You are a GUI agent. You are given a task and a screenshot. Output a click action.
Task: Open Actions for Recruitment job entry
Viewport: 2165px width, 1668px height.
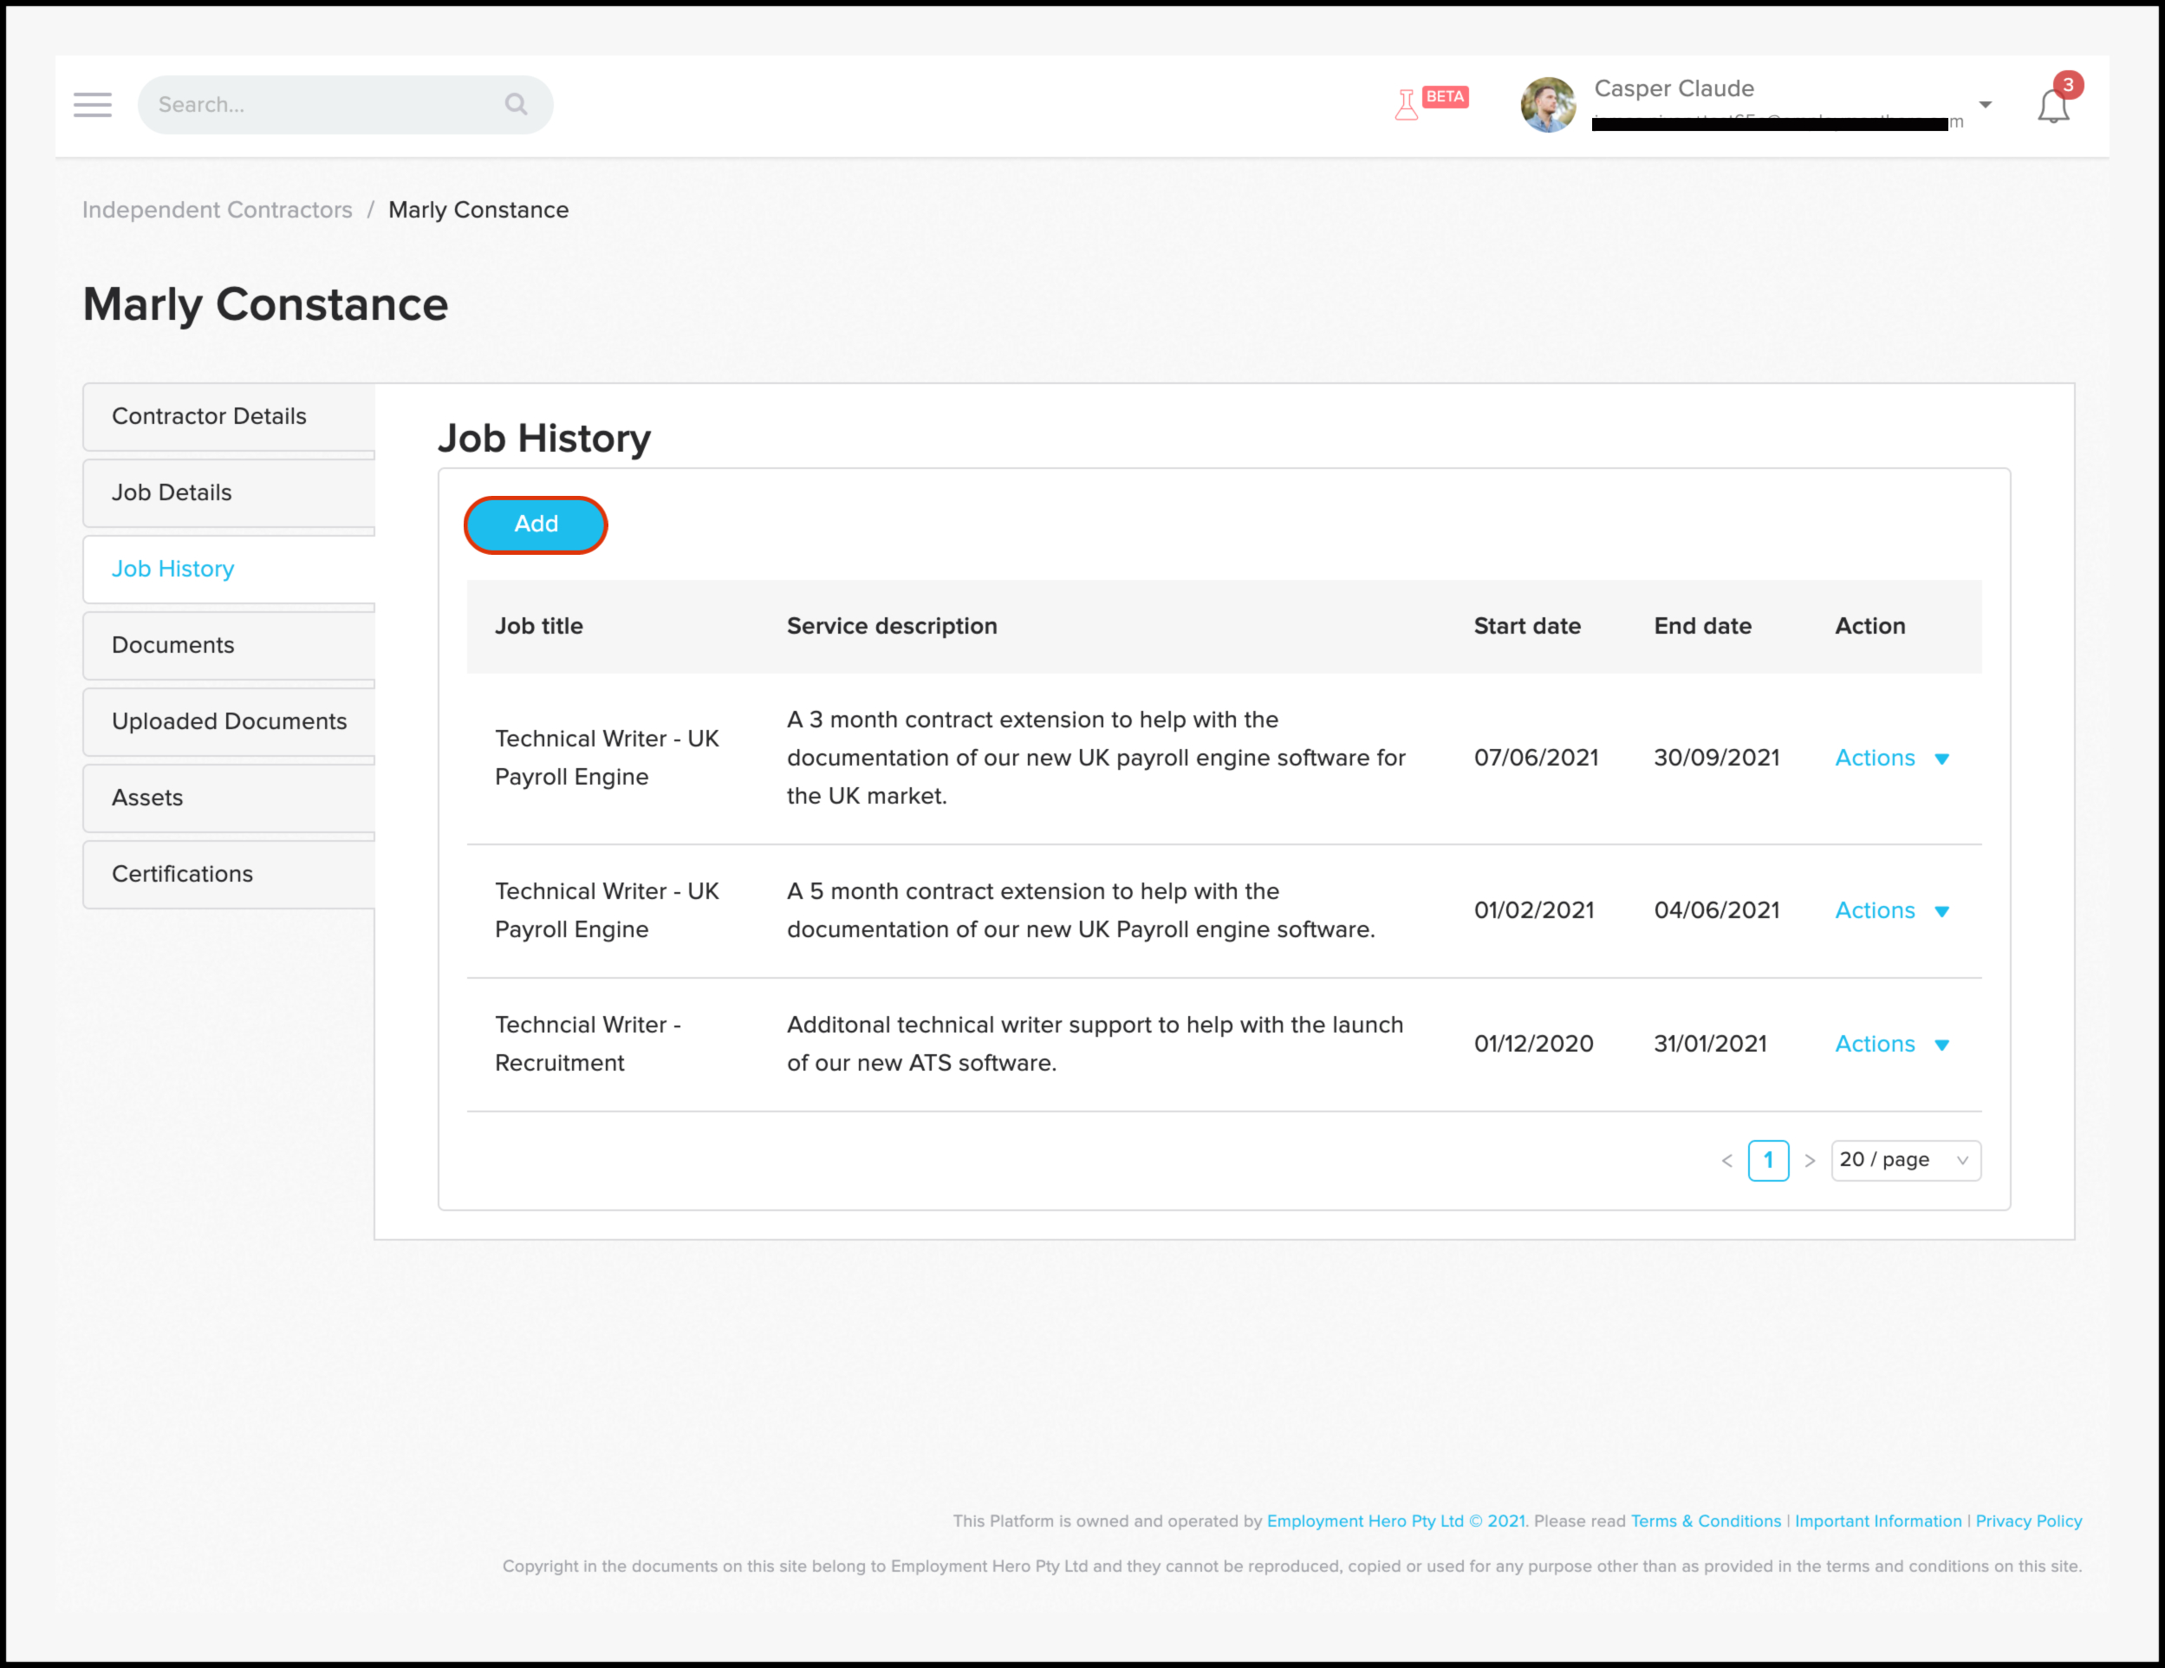[x=1890, y=1045]
